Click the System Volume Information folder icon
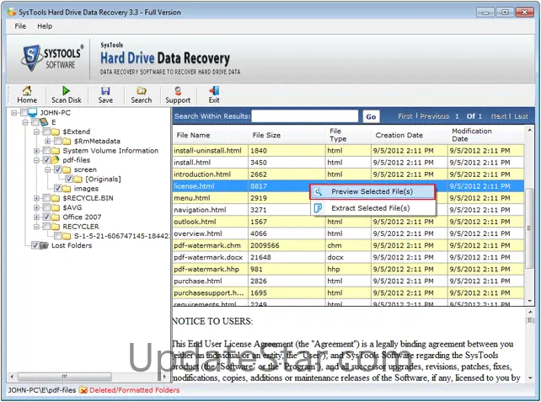 [x=56, y=151]
